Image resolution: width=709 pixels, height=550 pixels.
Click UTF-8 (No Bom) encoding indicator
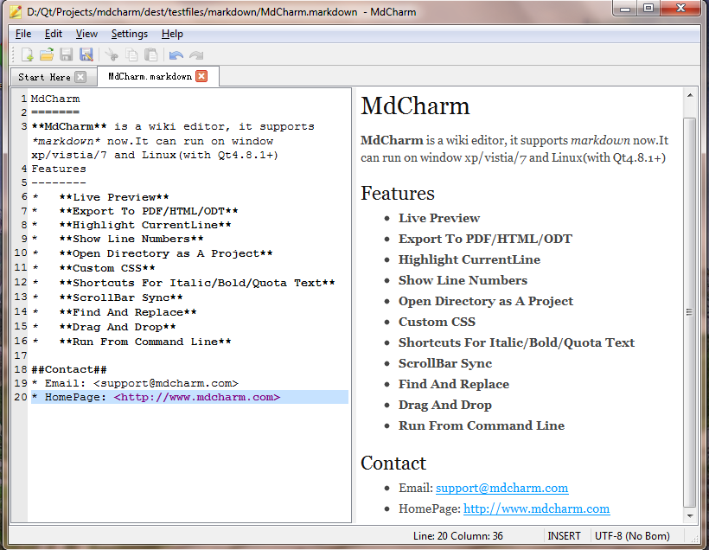pyautogui.click(x=632, y=535)
